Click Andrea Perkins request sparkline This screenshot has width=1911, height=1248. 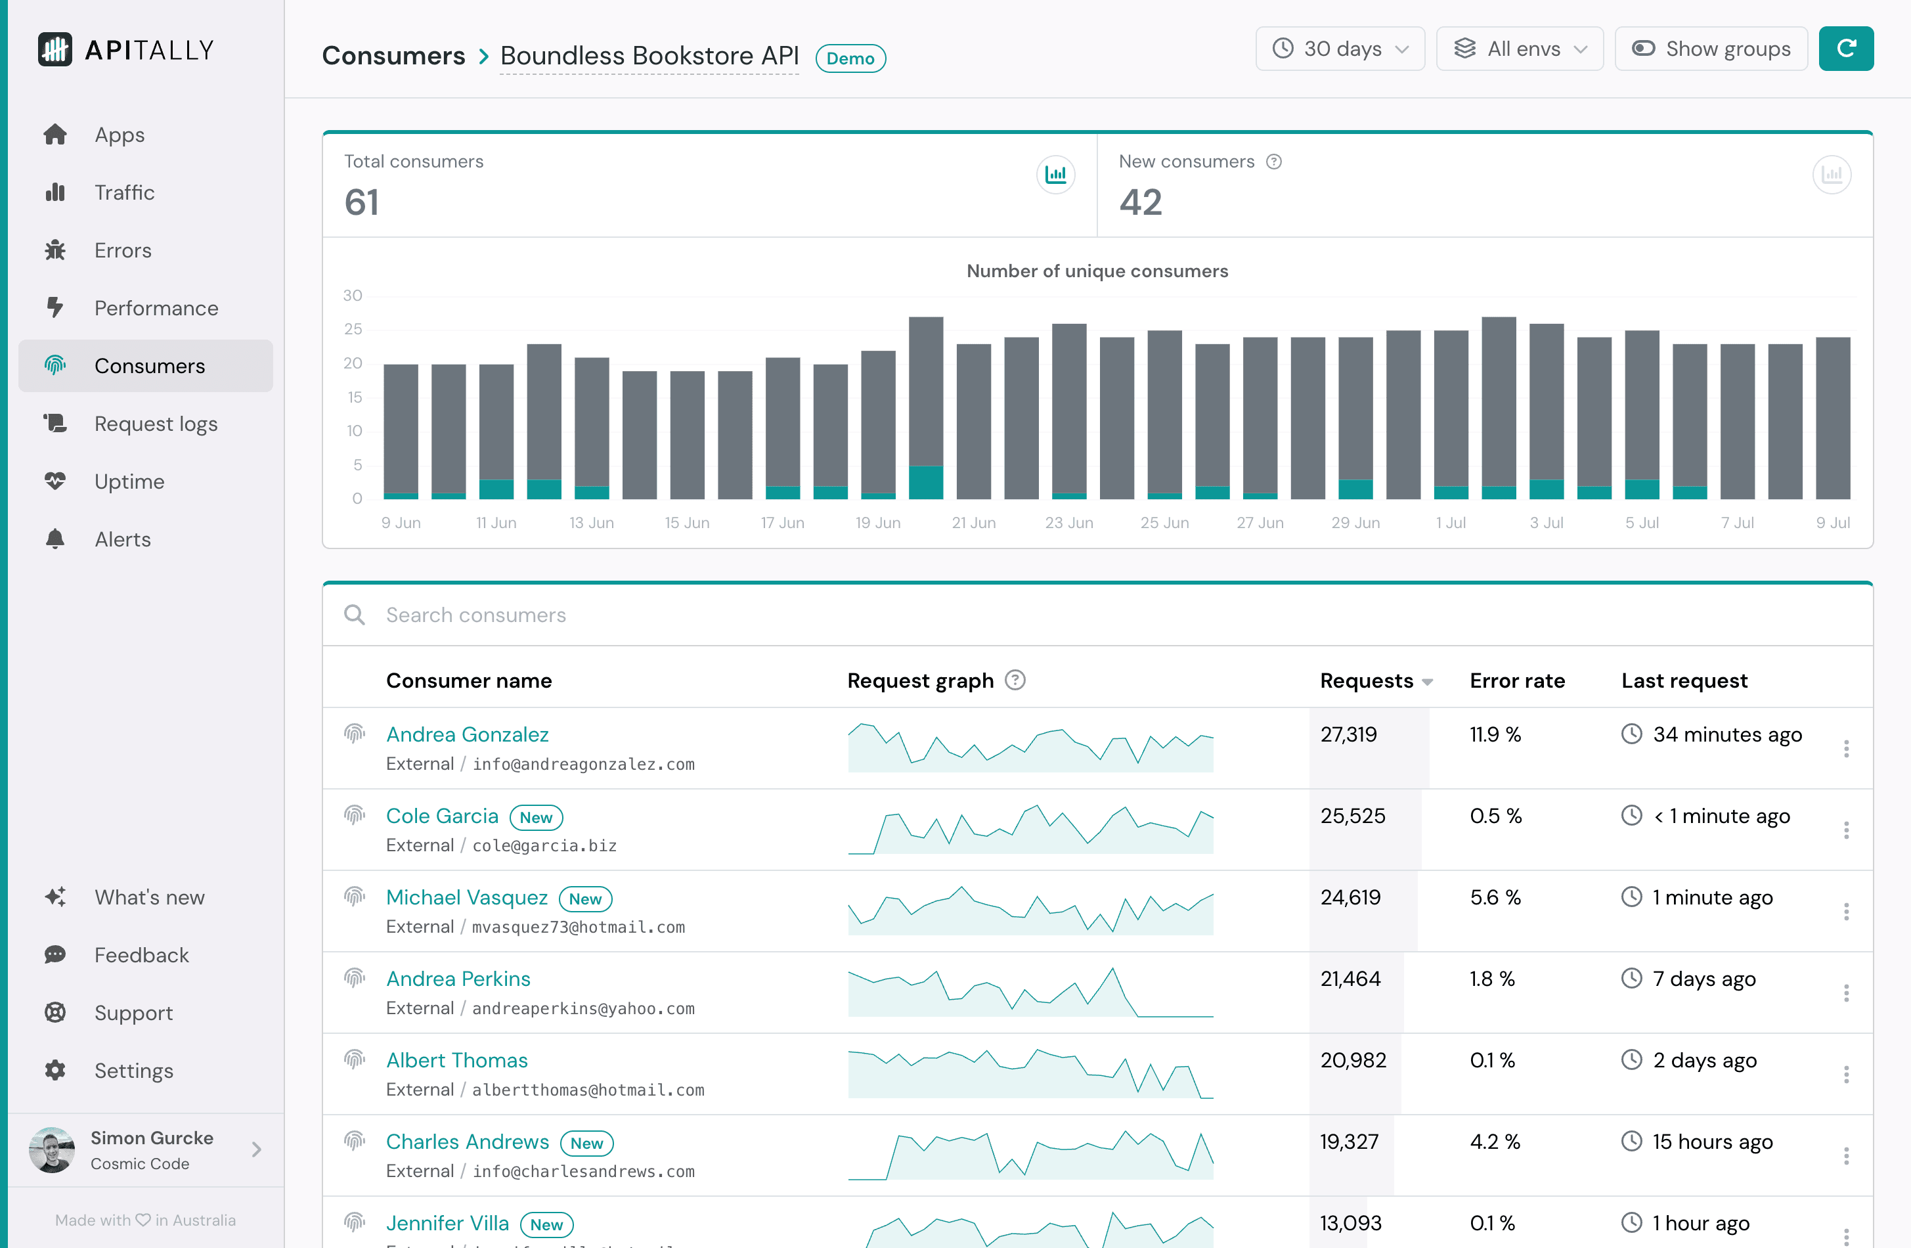coord(1030,992)
